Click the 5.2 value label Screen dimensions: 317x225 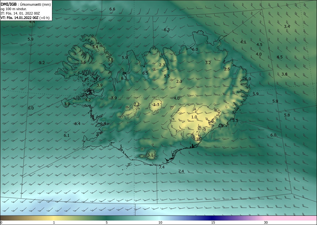(x=42, y=63)
